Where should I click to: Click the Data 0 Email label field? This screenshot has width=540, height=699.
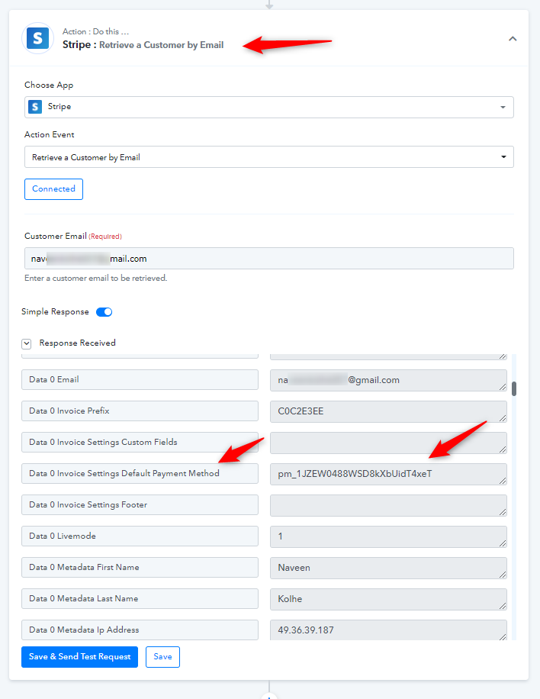(140, 380)
